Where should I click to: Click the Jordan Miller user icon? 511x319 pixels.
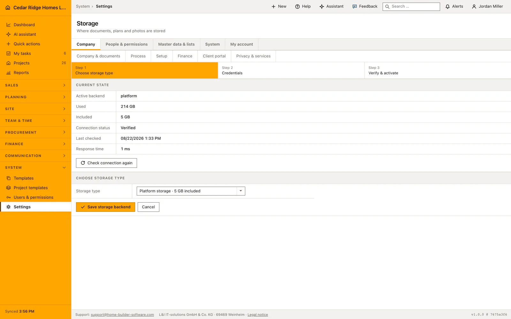coord(474,6)
